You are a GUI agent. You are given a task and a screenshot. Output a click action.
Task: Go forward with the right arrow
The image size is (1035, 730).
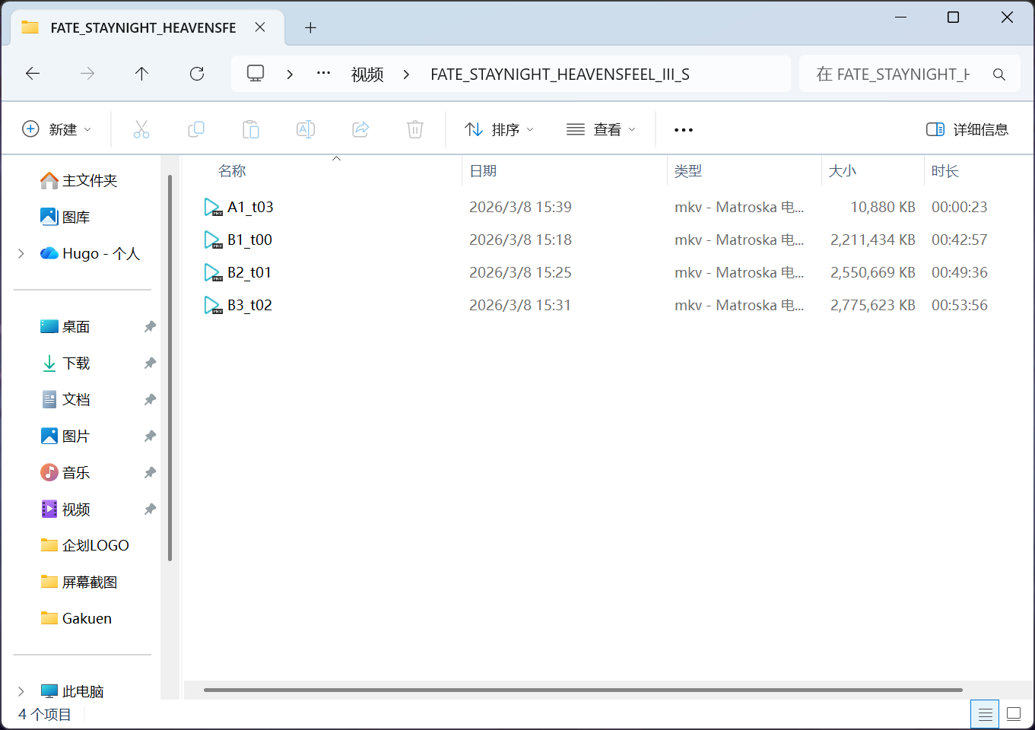pyautogui.click(x=87, y=74)
